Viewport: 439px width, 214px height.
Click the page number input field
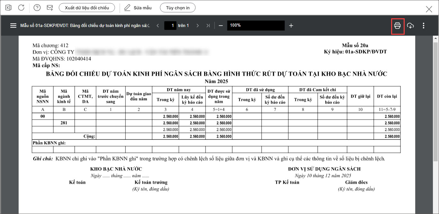pos(170,26)
